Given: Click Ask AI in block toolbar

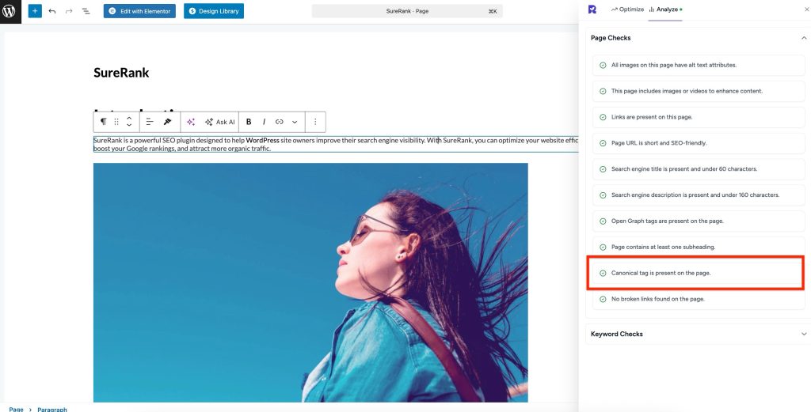Looking at the screenshot, I should click(219, 122).
